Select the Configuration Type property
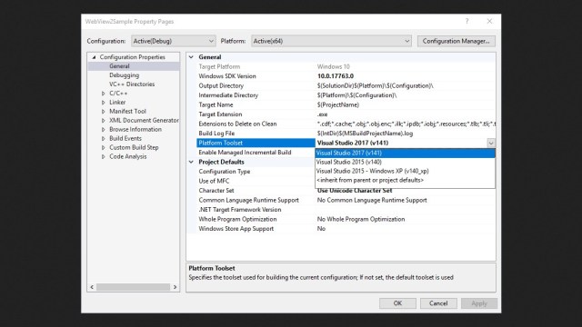Viewport: 582px width, 327px height. (x=225, y=172)
